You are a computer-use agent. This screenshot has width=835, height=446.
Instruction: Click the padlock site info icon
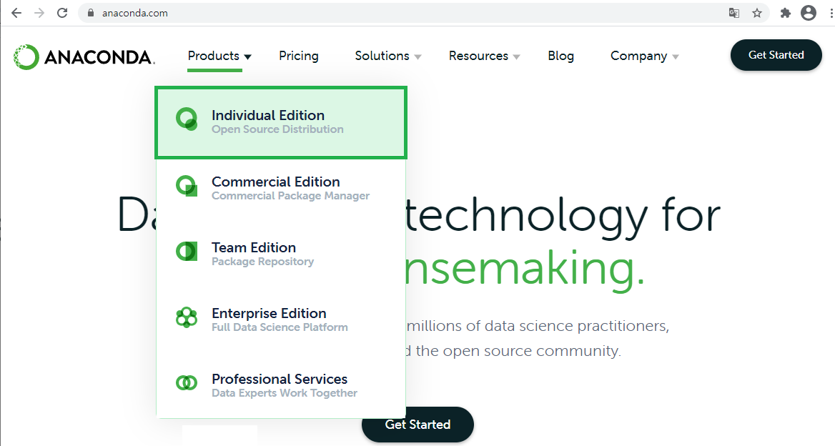[x=91, y=13]
